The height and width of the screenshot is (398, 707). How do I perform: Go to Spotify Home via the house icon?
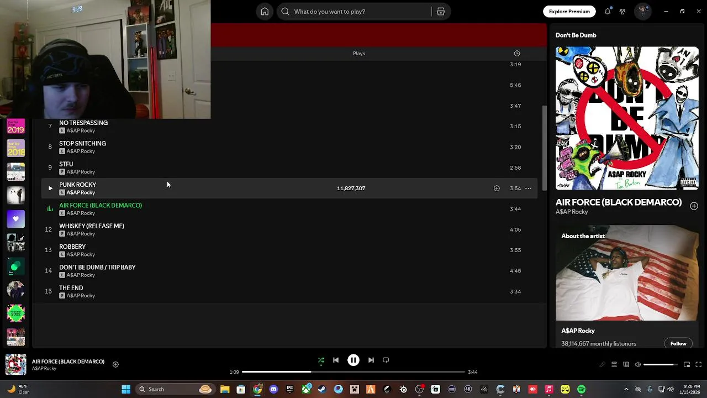[x=265, y=11]
